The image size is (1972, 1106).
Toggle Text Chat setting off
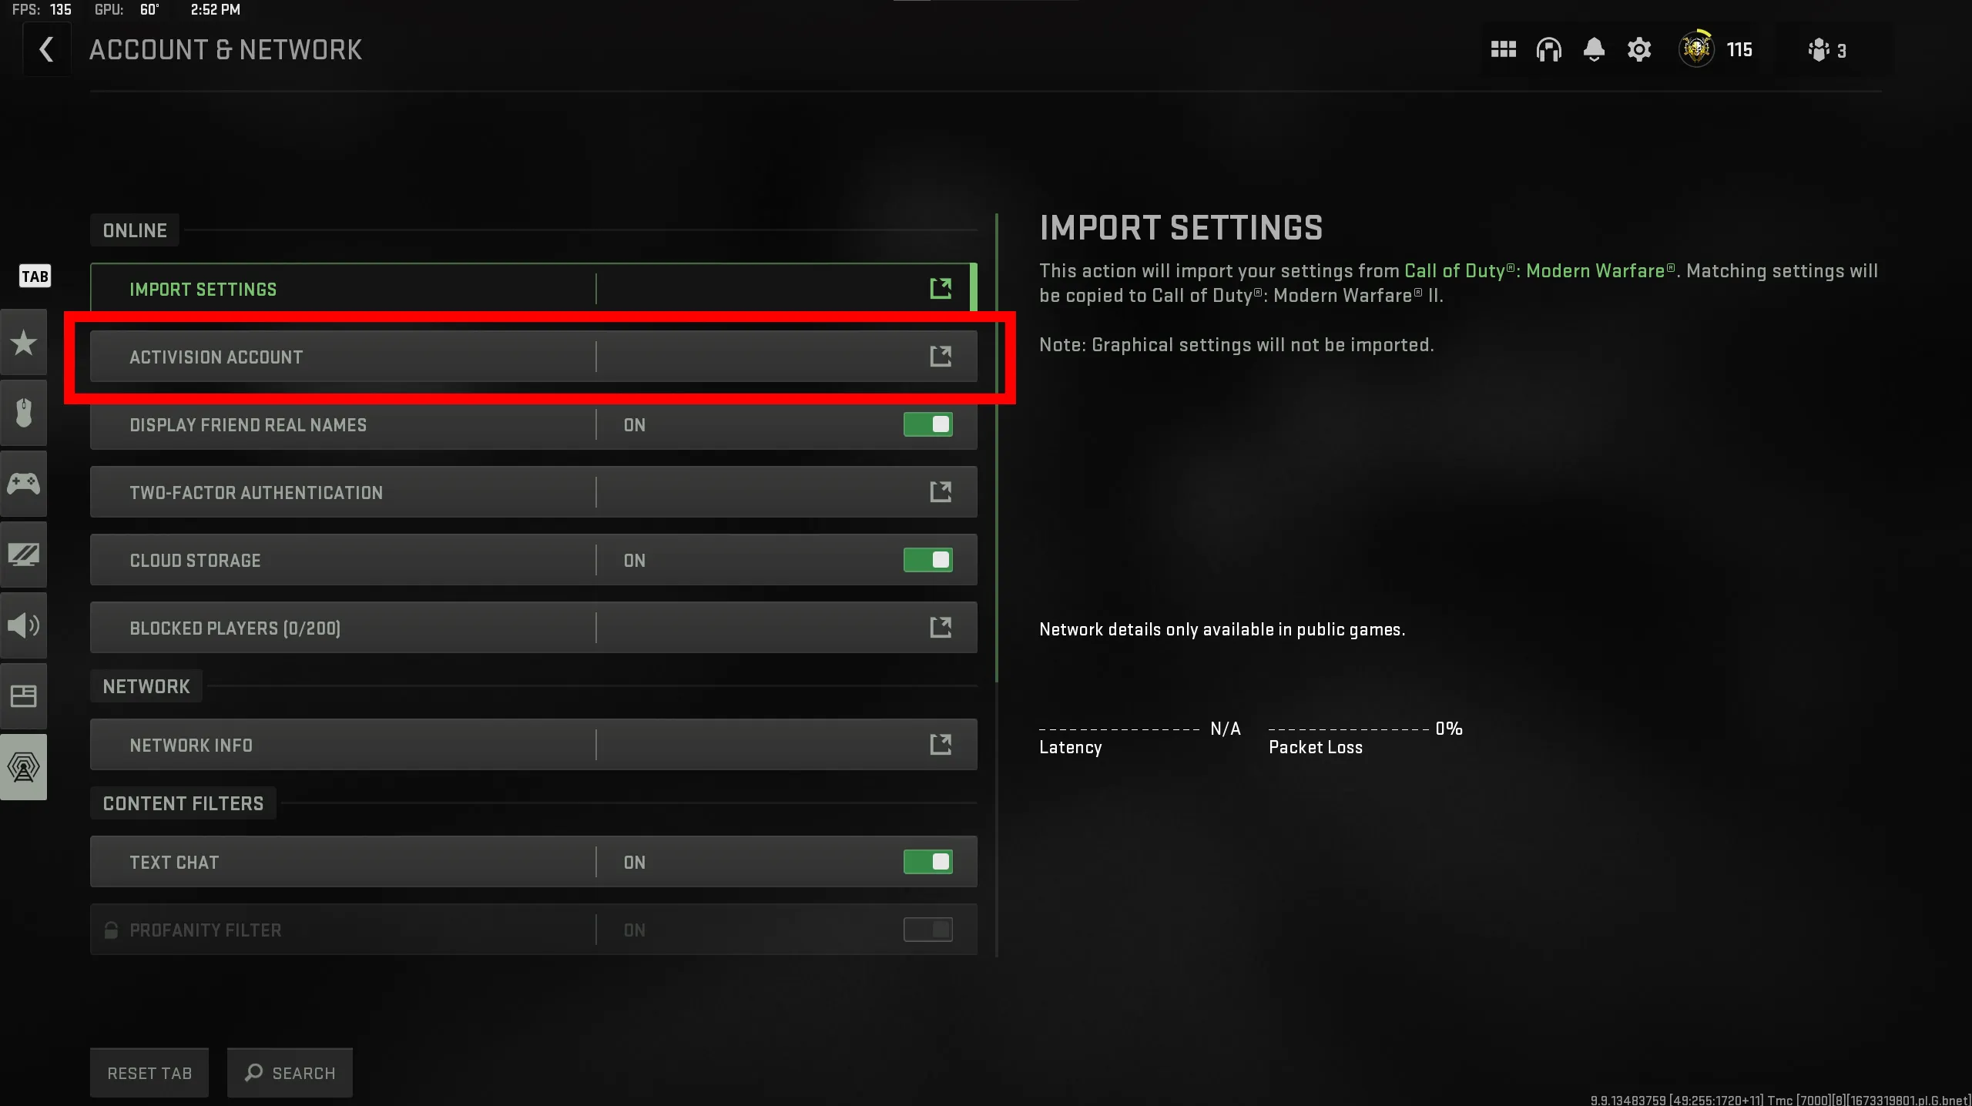click(927, 863)
